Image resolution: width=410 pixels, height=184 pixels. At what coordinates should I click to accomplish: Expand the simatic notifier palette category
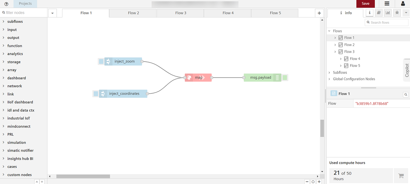23,150
